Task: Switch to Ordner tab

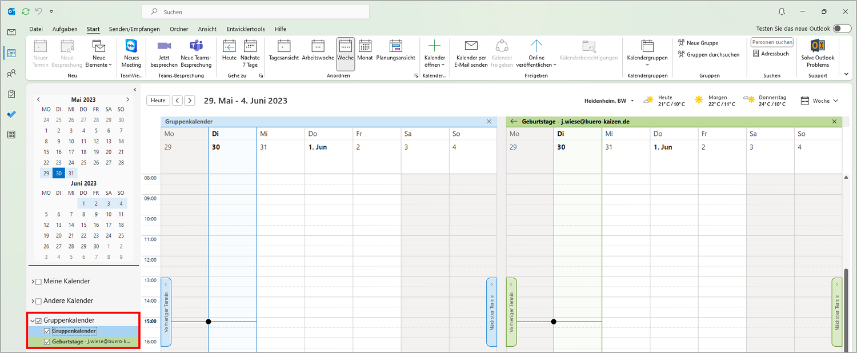Action: (179, 29)
